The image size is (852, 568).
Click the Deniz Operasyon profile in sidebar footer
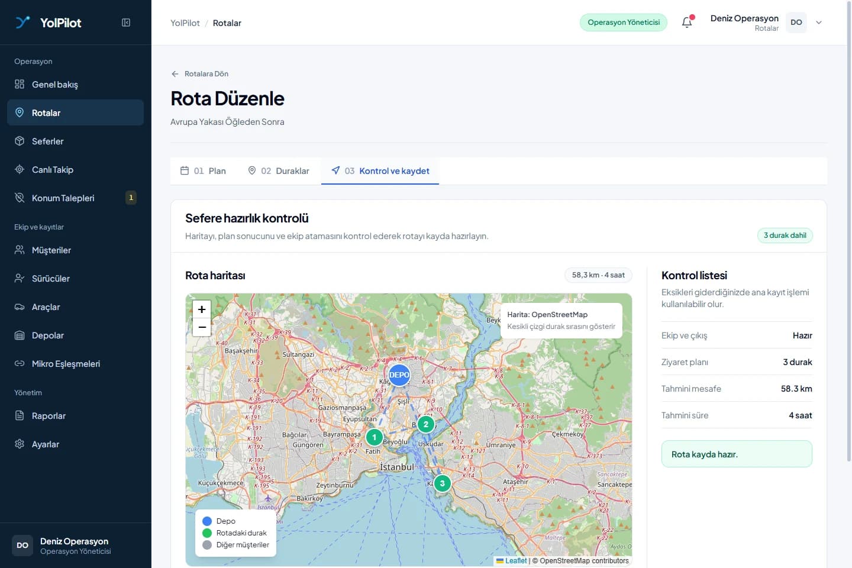(x=75, y=546)
